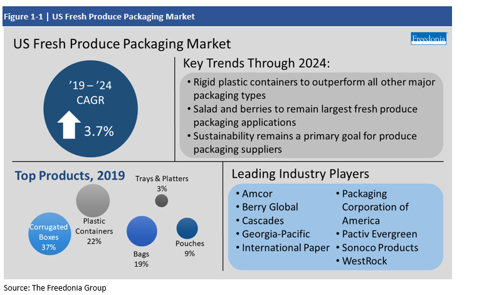Click 'International Paper' in the players list
The height and width of the screenshot is (295, 484).
pos(286,247)
